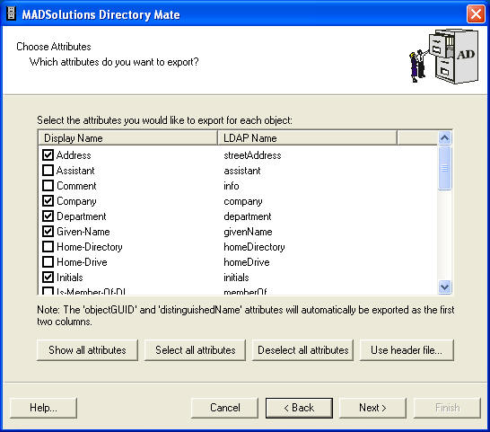Select the Comment display name label
This screenshot has width=490, height=432.
pyautogui.click(x=76, y=186)
